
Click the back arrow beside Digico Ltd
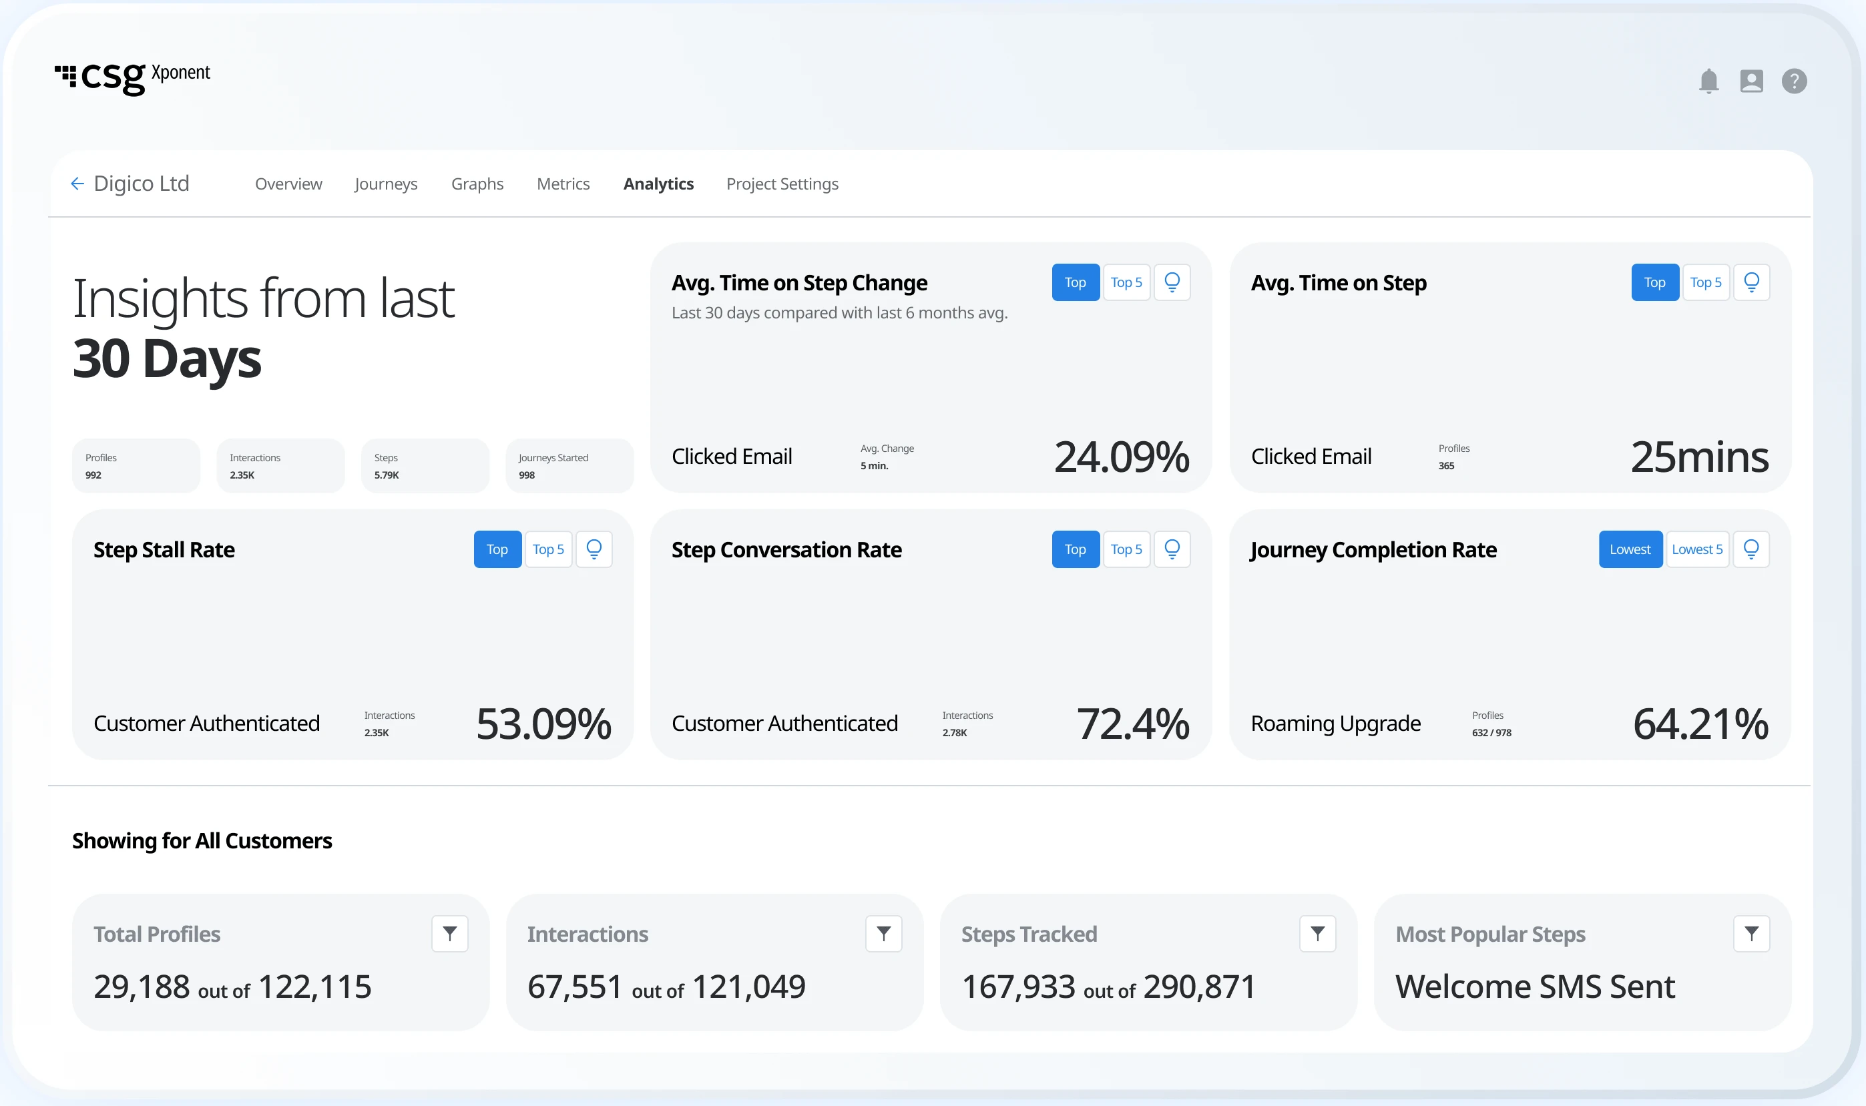pyautogui.click(x=77, y=184)
